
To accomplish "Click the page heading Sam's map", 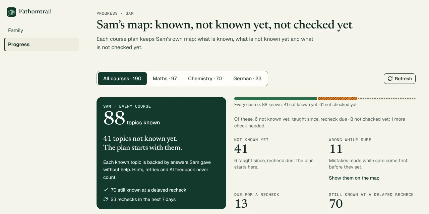I will click(225, 25).
